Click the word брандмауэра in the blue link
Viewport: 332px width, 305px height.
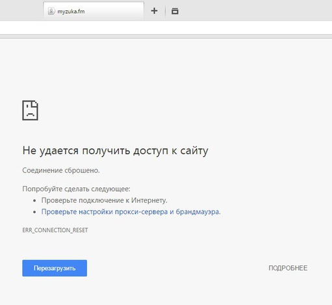pyautogui.click(x=198, y=211)
